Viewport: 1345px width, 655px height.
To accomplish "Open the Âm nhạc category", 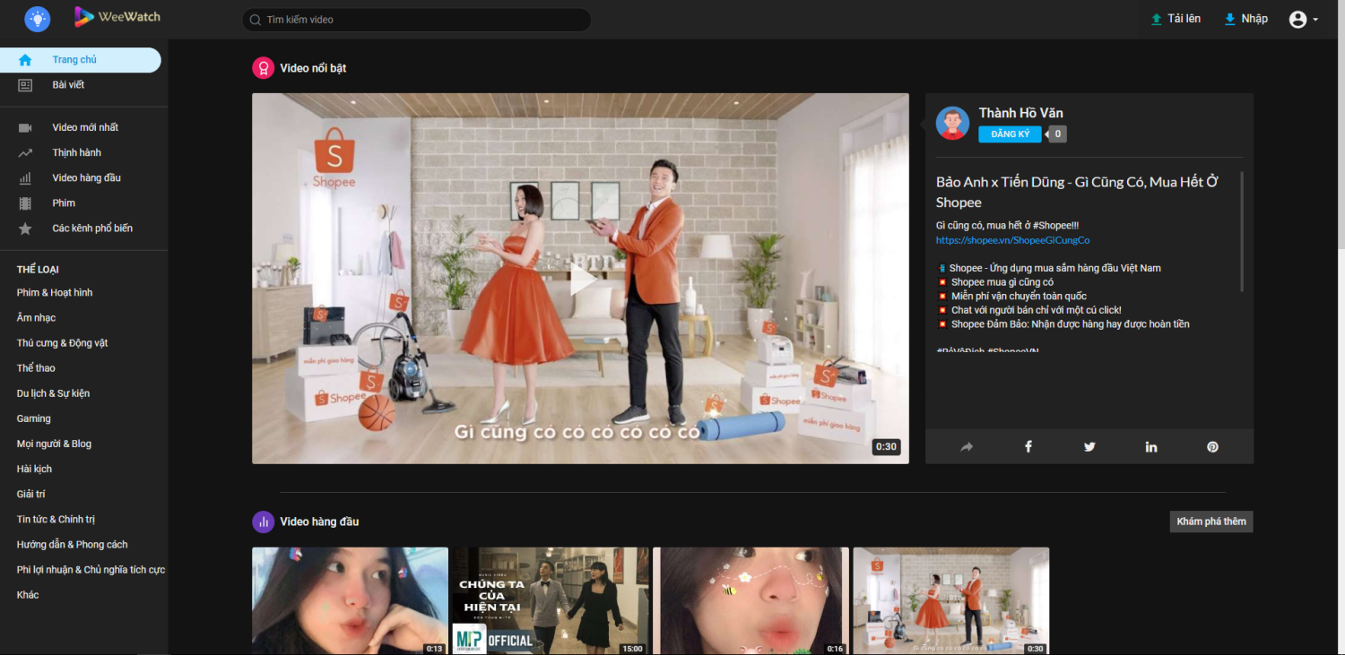I will click(36, 317).
